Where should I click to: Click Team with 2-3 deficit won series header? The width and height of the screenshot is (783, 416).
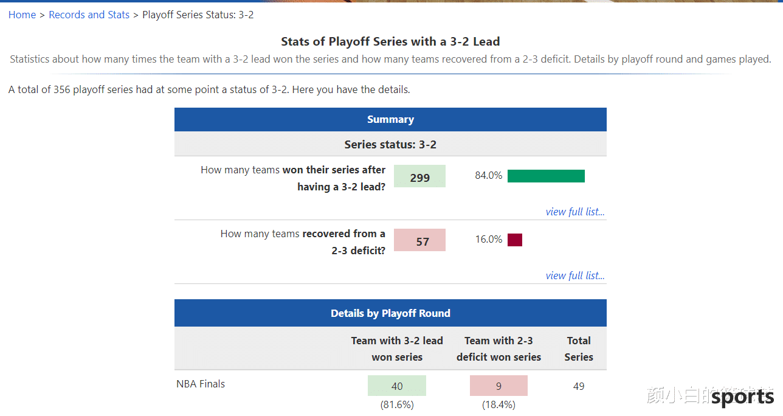[x=498, y=348]
